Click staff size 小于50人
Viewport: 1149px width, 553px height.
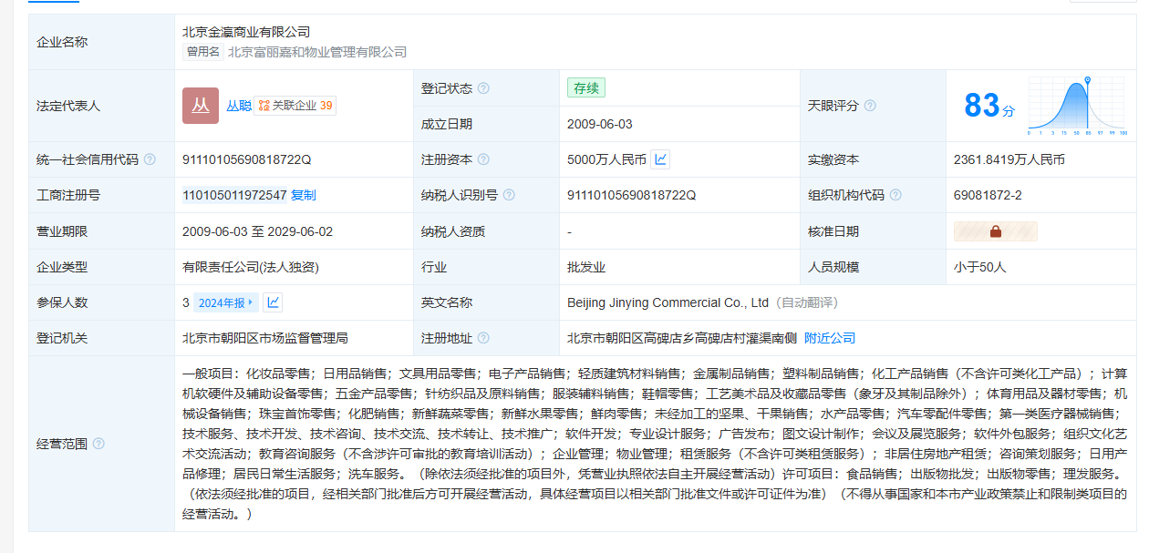pos(980,267)
